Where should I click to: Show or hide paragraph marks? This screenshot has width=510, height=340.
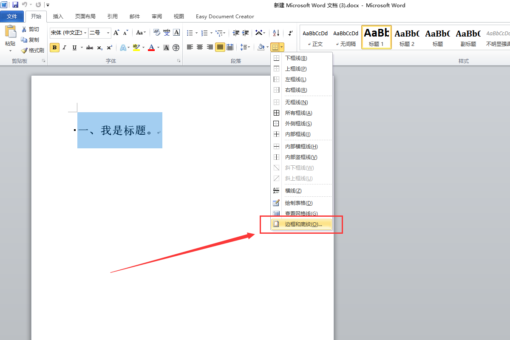[290, 33]
